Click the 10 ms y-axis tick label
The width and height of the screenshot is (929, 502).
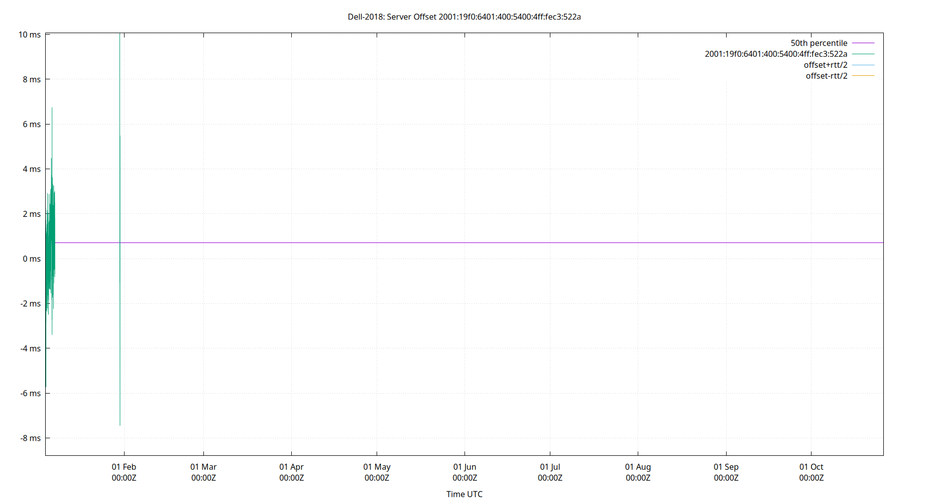click(x=30, y=35)
